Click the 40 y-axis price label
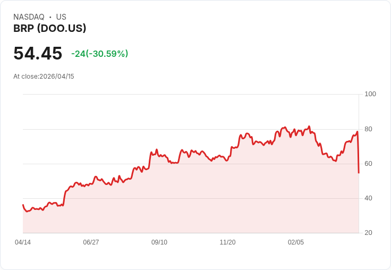The image size is (391, 270). coord(368,198)
